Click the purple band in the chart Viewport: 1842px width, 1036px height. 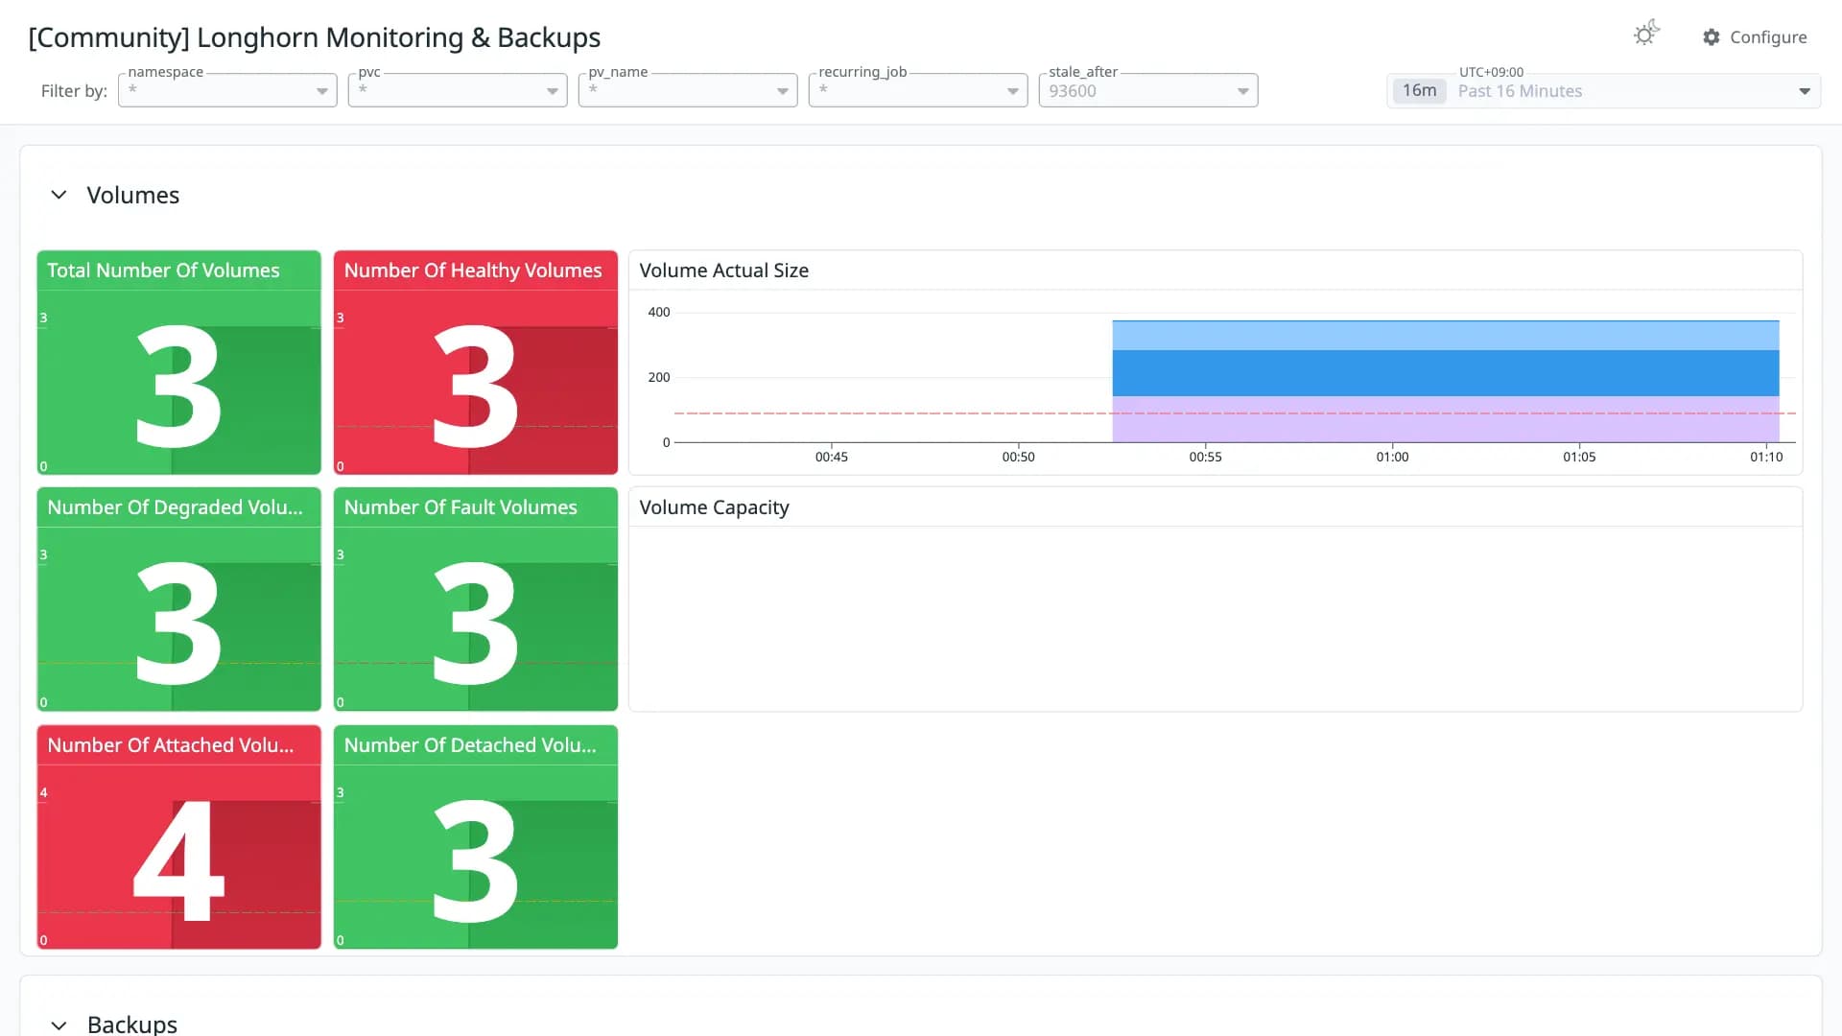click(1446, 419)
